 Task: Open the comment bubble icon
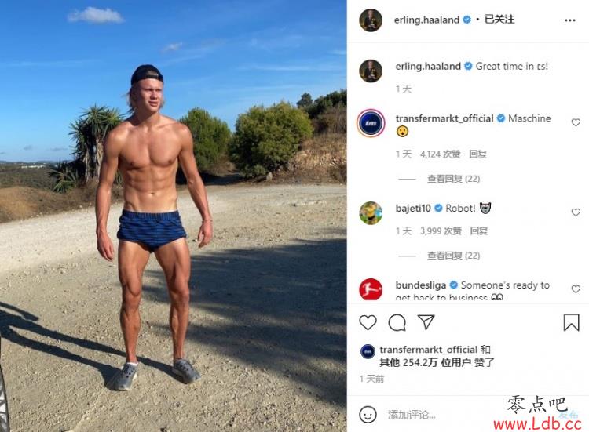click(397, 322)
